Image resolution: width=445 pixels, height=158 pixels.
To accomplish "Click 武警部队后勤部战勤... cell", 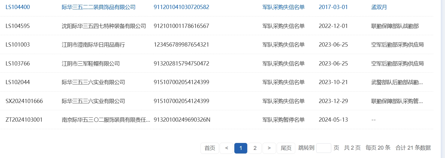I will 397,82.
